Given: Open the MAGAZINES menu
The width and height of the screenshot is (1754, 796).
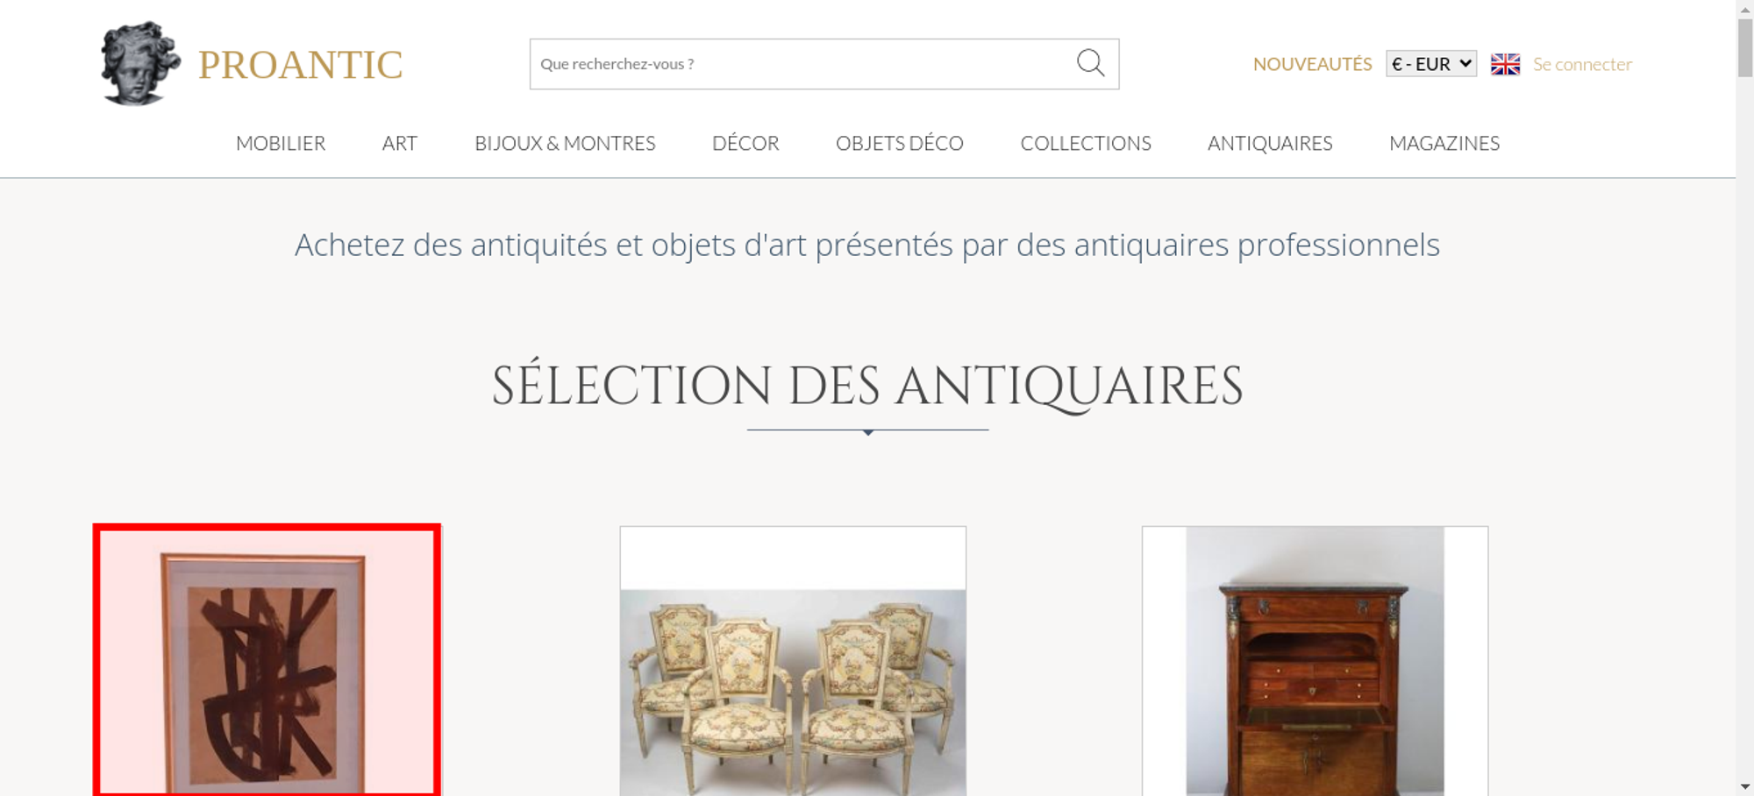Looking at the screenshot, I should click(x=1444, y=143).
